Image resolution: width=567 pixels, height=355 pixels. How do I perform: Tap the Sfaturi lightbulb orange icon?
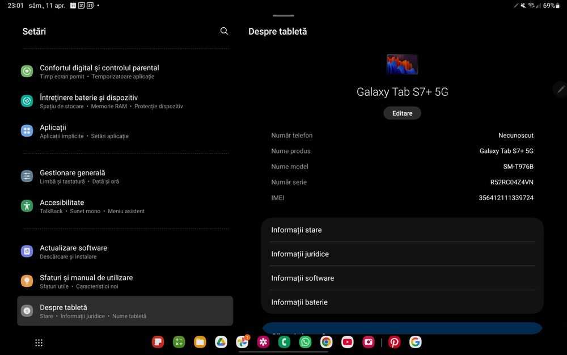click(x=27, y=281)
